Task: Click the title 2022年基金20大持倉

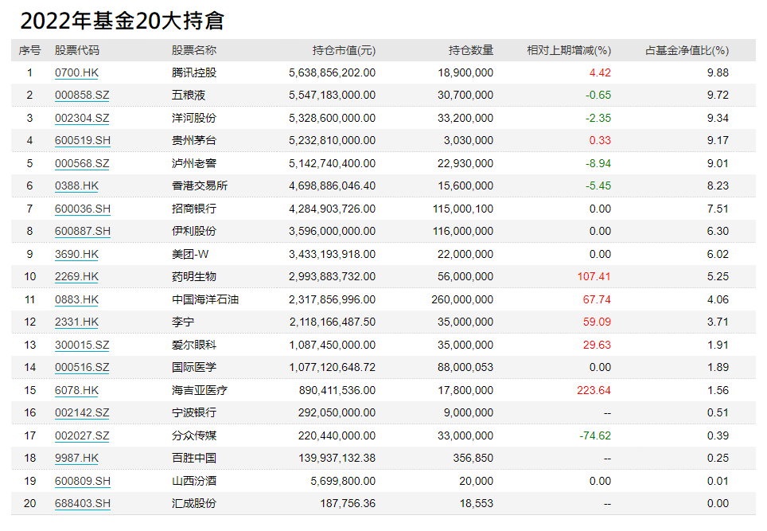Action: [123, 21]
